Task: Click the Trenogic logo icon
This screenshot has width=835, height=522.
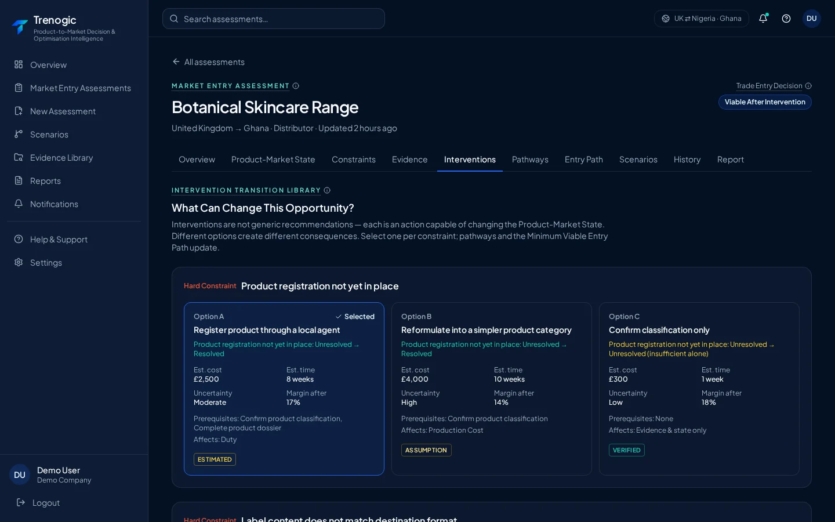Action: [x=20, y=27]
